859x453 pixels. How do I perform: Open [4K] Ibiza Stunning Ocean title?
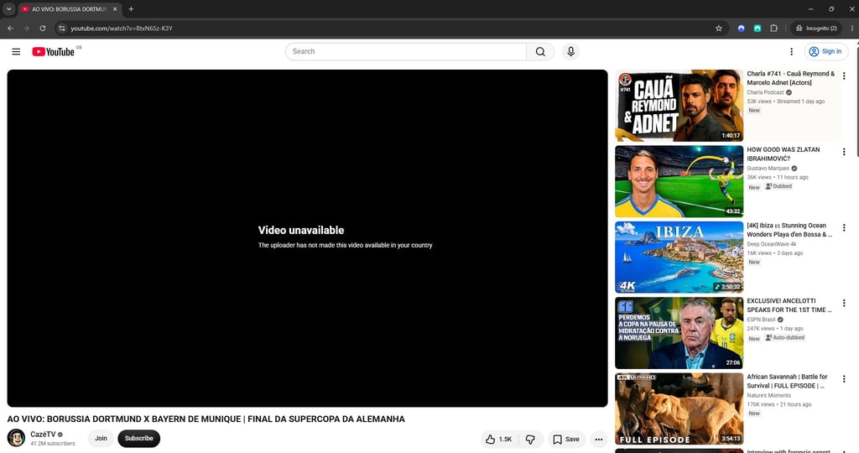click(789, 230)
